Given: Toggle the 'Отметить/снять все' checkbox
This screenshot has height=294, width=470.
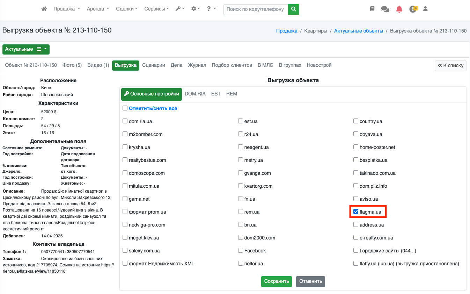Looking at the screenshot, I should (125, 108).
